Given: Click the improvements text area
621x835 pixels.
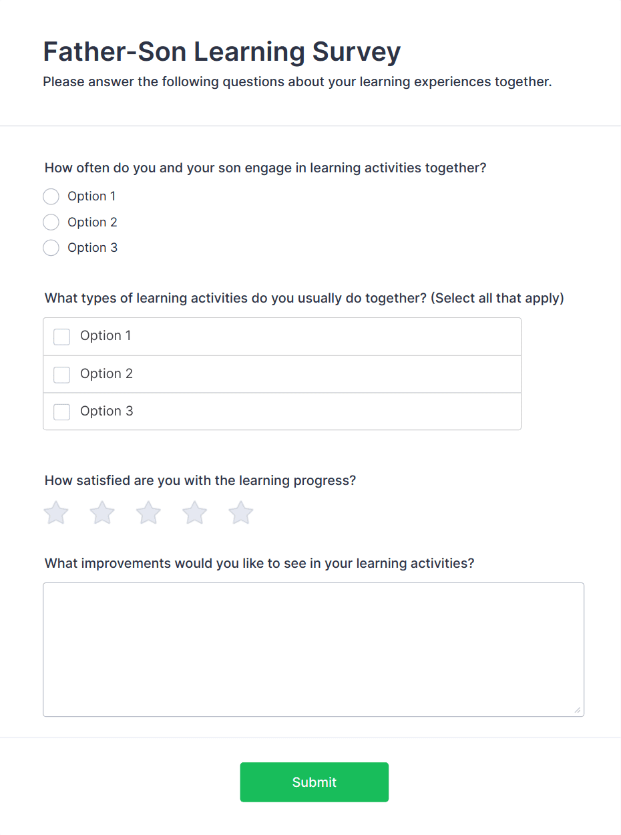Looking at the screenshot, I should (313, 648).
